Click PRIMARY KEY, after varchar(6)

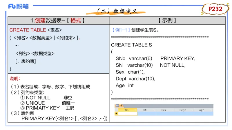178,58
